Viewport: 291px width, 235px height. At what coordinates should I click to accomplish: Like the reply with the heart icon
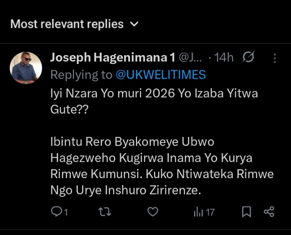(x=153, y=212)
